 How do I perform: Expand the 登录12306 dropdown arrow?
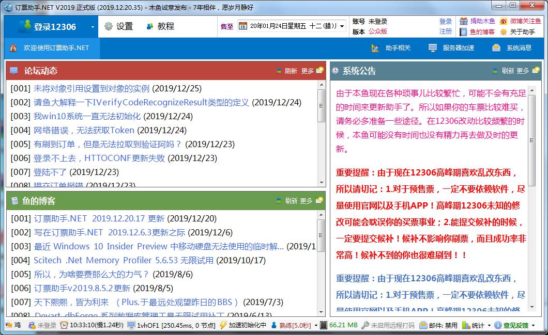point(93,27)
